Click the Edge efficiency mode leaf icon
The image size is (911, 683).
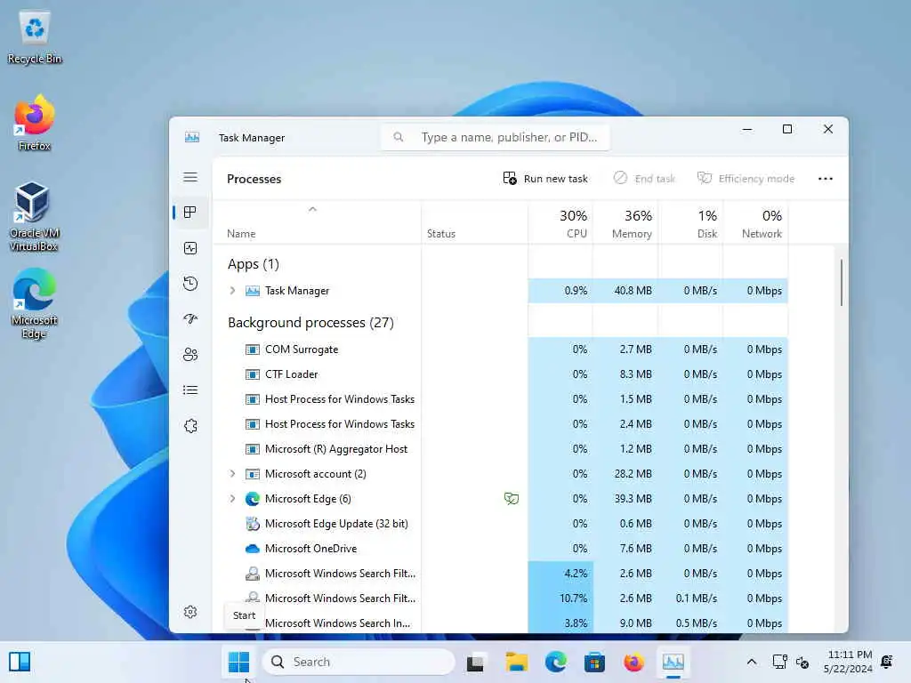tap(512, 499)
